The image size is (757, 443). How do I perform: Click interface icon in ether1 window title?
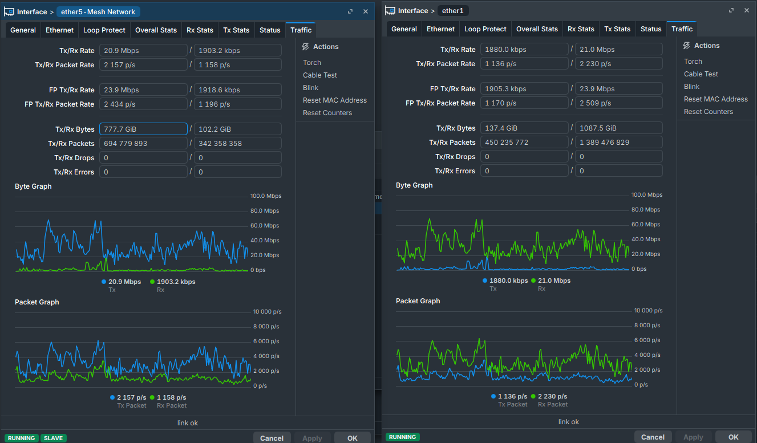[390, 11]
